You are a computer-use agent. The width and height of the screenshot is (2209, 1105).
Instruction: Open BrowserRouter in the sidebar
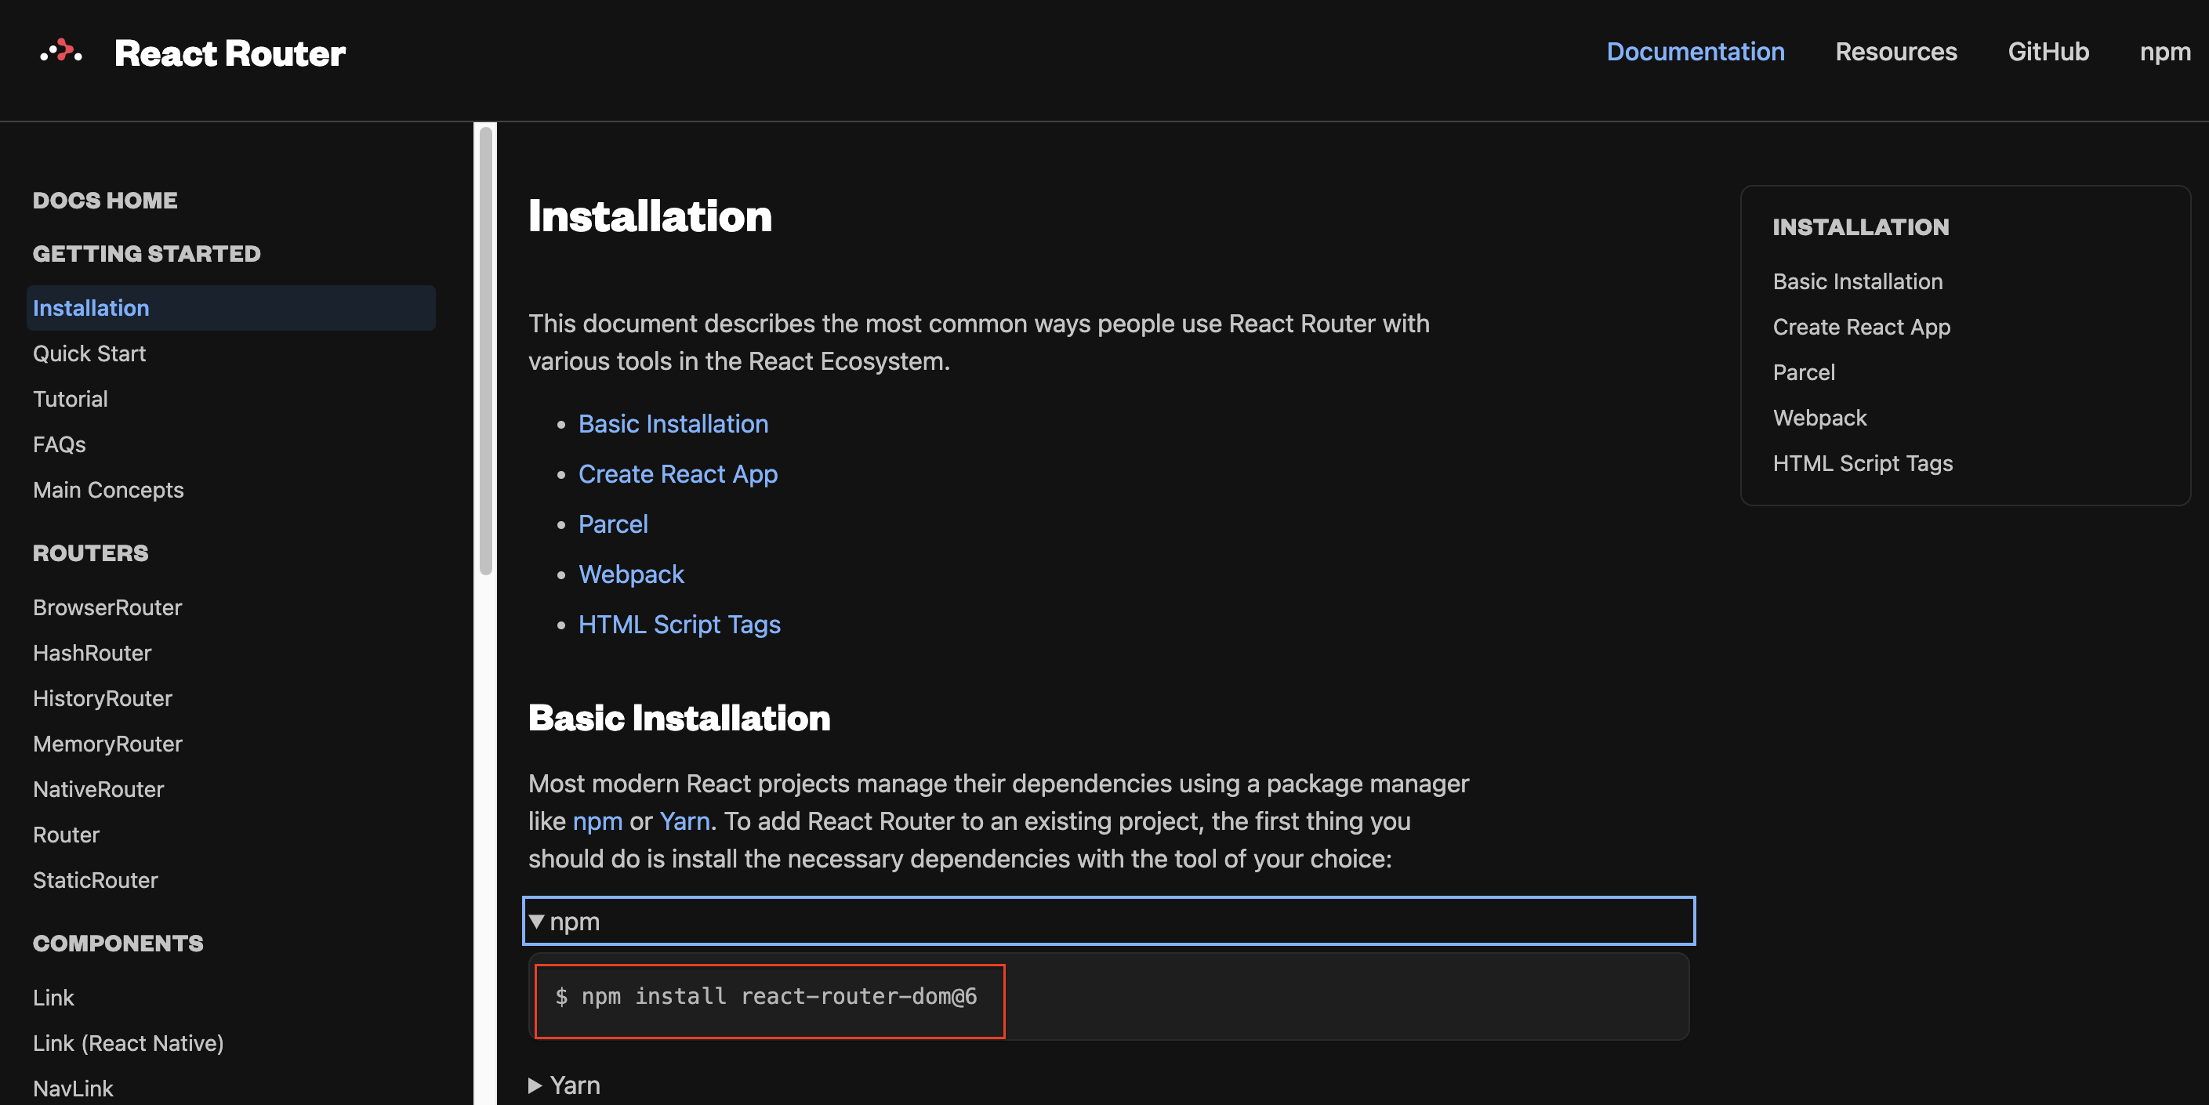(107, 607)
